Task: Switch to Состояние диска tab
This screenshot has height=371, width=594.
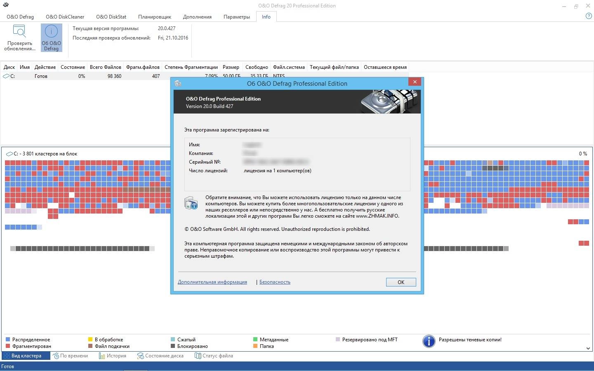Action: click(x=160, y=356)
